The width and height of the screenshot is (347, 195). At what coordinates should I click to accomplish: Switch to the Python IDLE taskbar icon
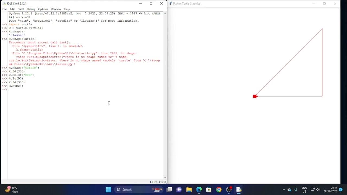239,190
